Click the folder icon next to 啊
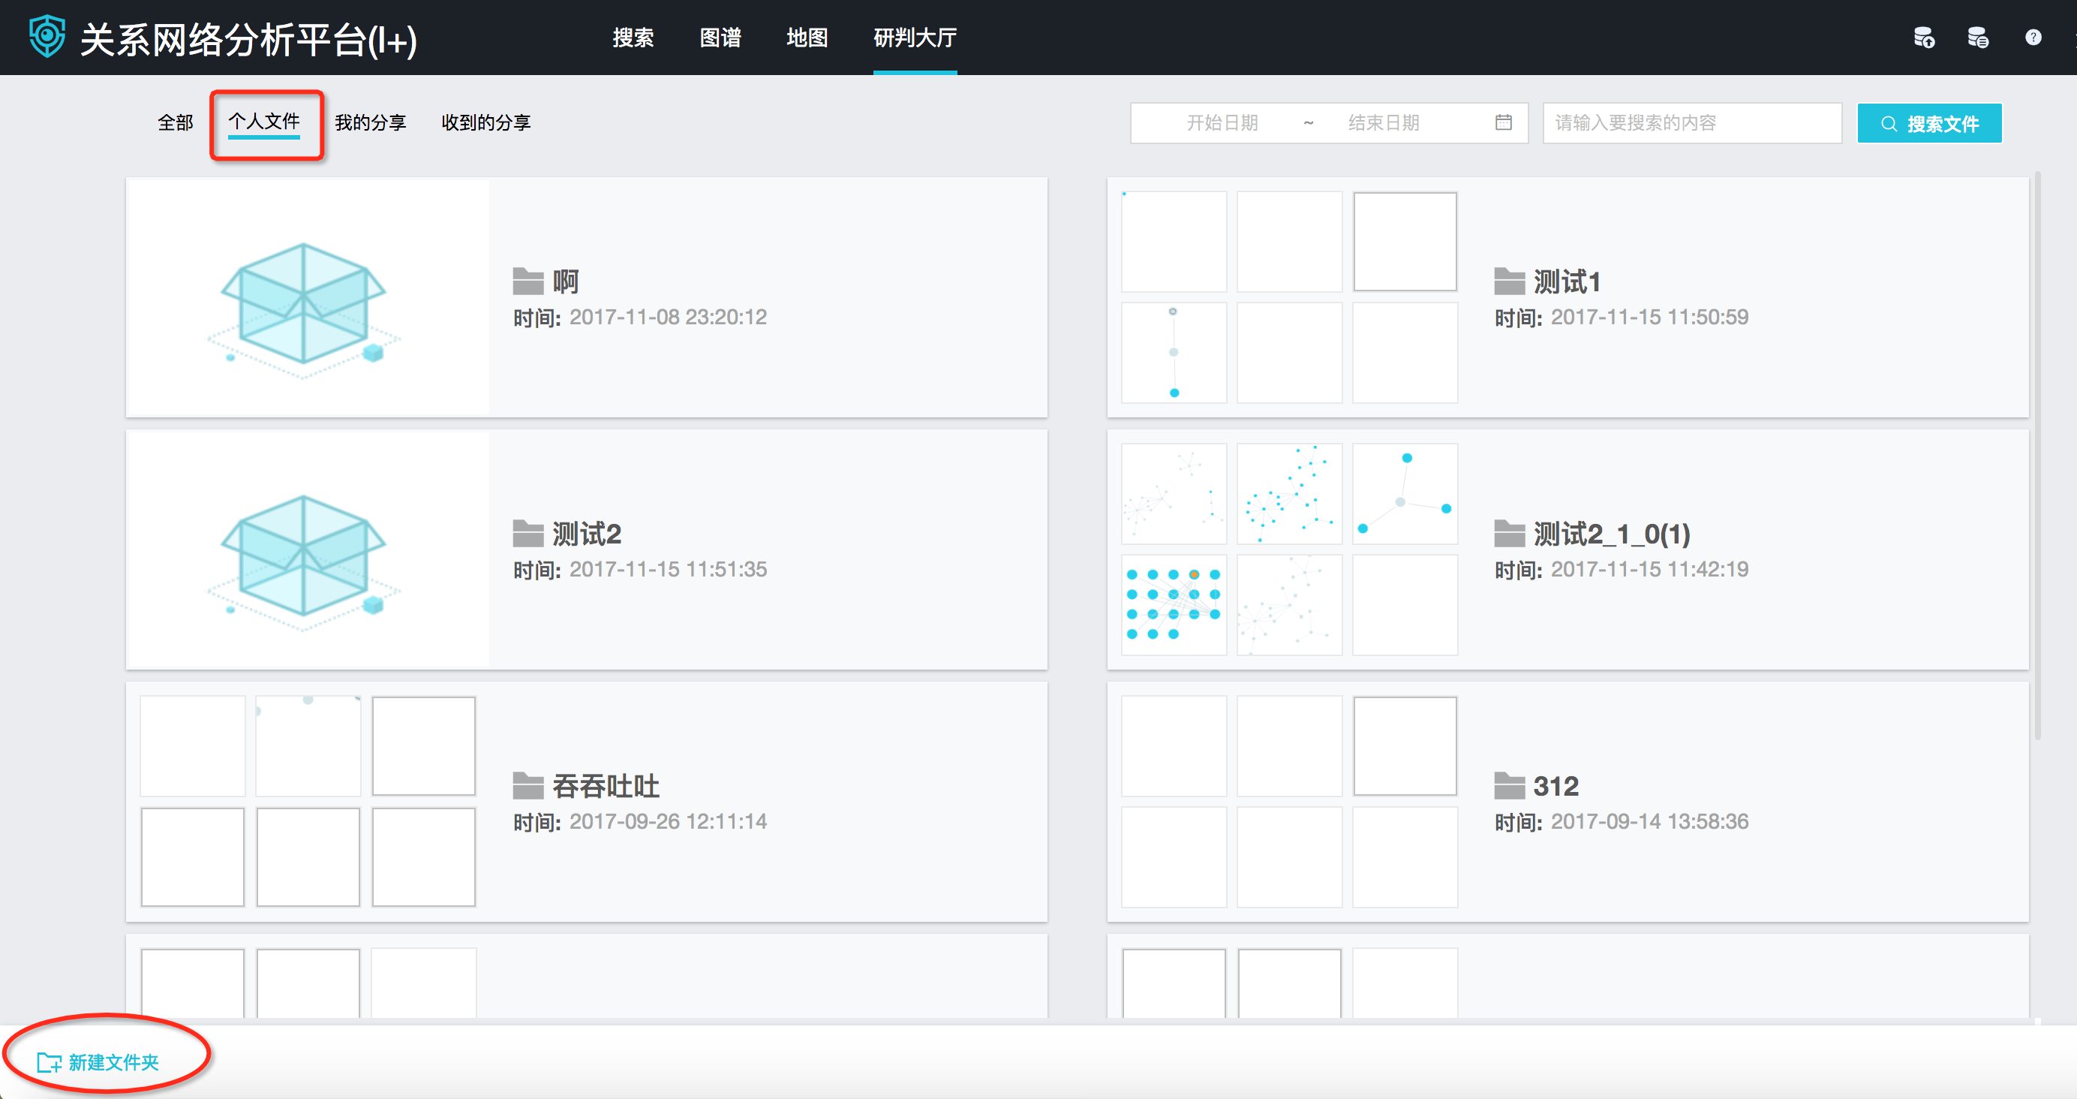2077x1099 pixels. pos(528,282)
